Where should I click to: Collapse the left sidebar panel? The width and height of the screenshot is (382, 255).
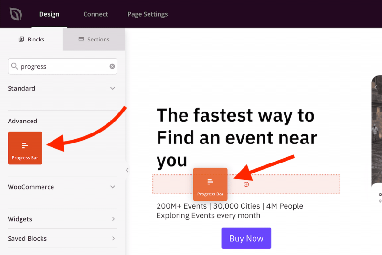pos(127,170)
